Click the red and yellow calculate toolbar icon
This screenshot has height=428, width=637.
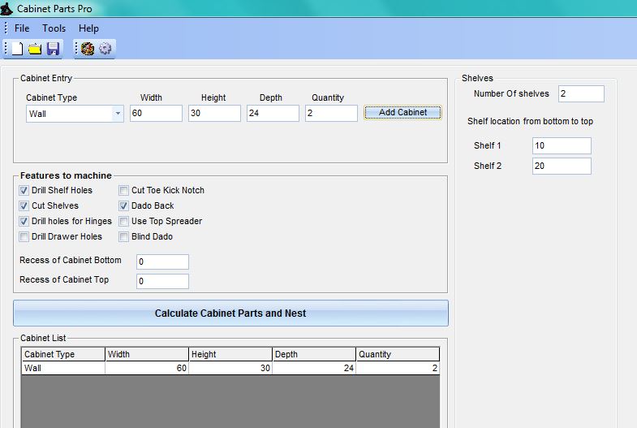point(88,49)
